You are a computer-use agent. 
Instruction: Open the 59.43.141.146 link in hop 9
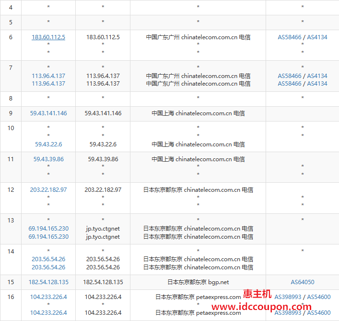(x=48, y=113)
